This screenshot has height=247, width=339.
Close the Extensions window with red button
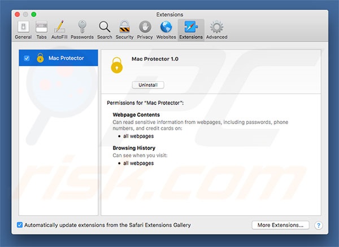[x=18, y=15]
